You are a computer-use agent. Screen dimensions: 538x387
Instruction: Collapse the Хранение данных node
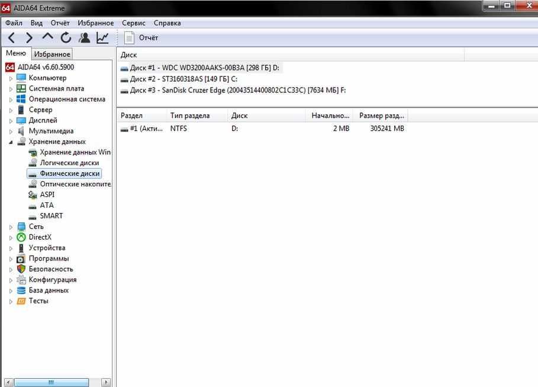click(11, 142)
